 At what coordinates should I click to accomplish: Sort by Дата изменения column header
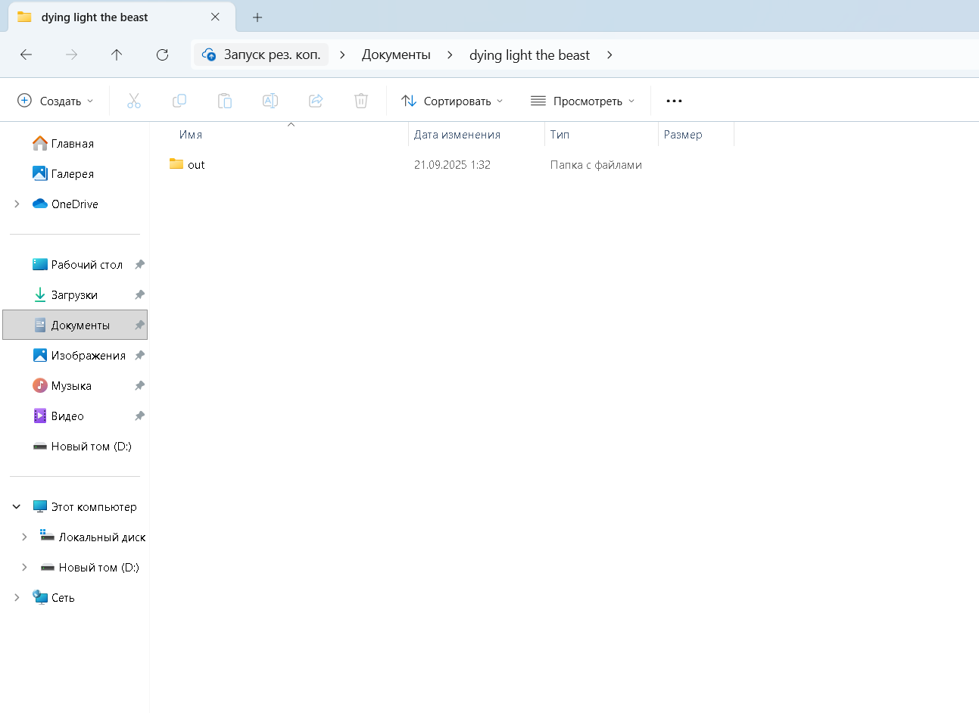[x=457, y=135]
